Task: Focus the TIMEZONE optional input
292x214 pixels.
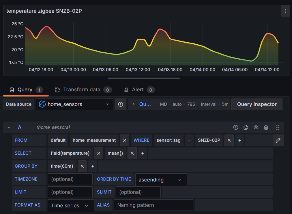Action: [70, 179]
